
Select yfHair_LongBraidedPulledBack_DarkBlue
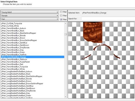(17, 86)
